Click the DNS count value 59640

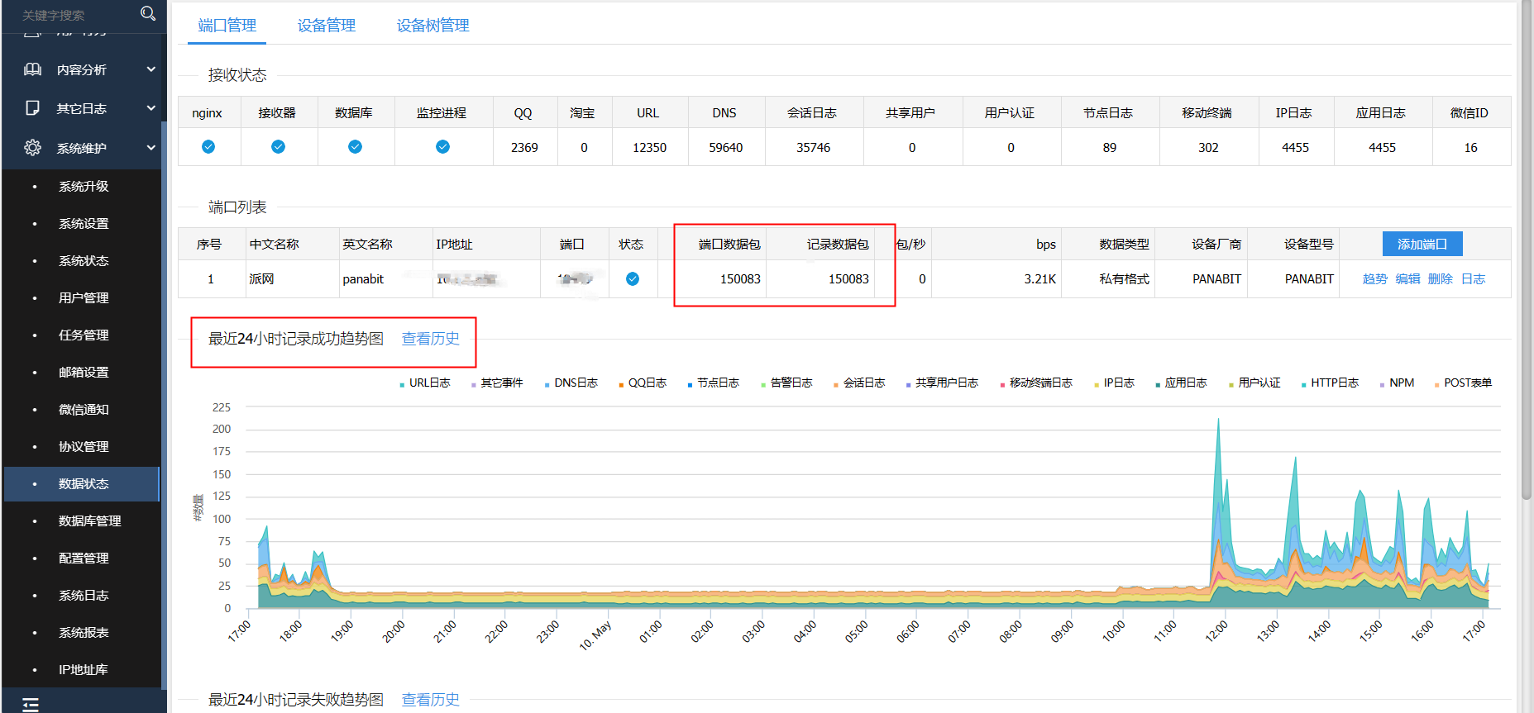[725, 148]
